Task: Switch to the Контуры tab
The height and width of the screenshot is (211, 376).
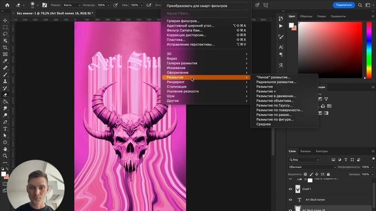Action: tap(322, 151)
